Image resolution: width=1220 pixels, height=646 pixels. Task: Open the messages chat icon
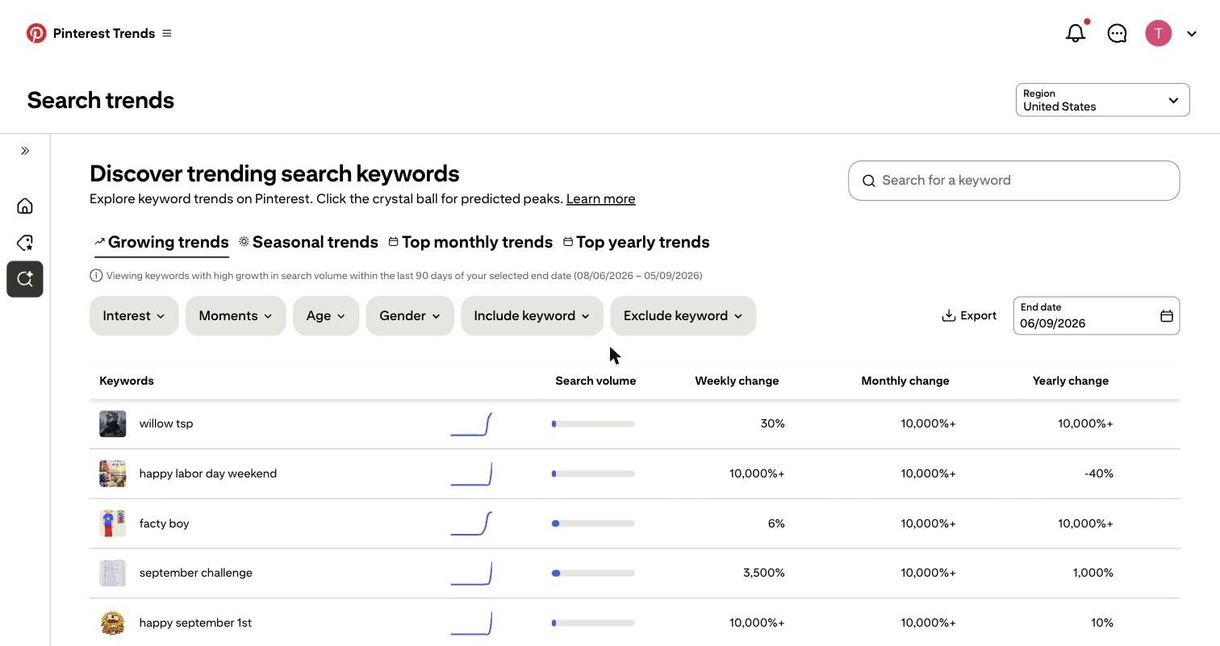click(x=1117, y=33)
